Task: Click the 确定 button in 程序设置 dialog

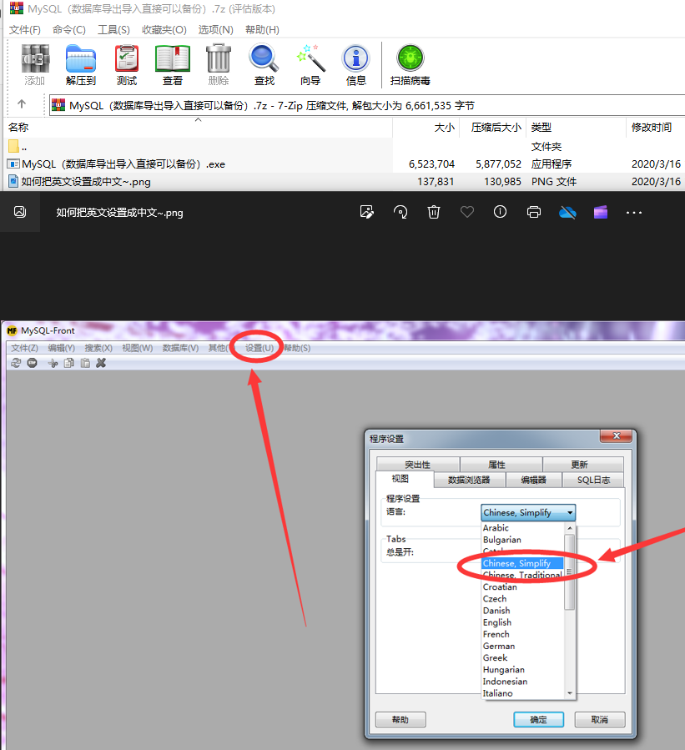Action: click(x=539, y=719)
